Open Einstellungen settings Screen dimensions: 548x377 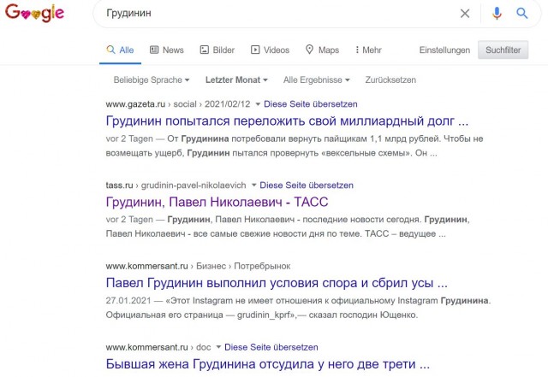[x=444, y=50]
